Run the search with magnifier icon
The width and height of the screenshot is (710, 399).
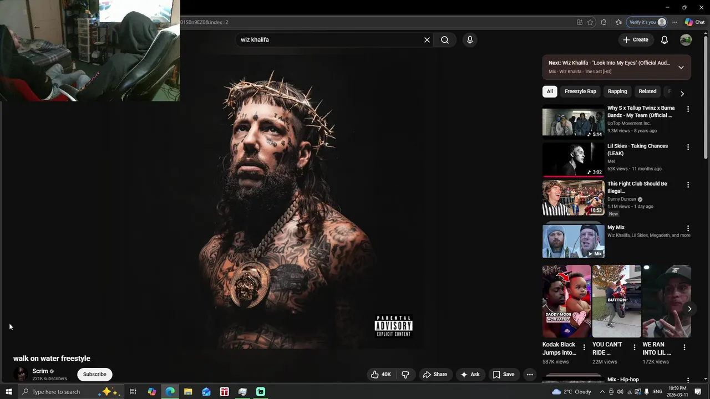[445, 40]
